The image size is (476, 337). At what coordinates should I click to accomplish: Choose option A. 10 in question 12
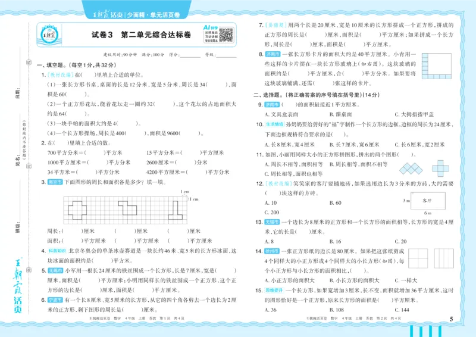pos(271,202)
